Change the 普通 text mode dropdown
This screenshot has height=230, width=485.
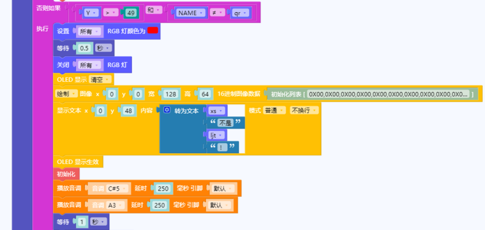(x=274, y=111)
